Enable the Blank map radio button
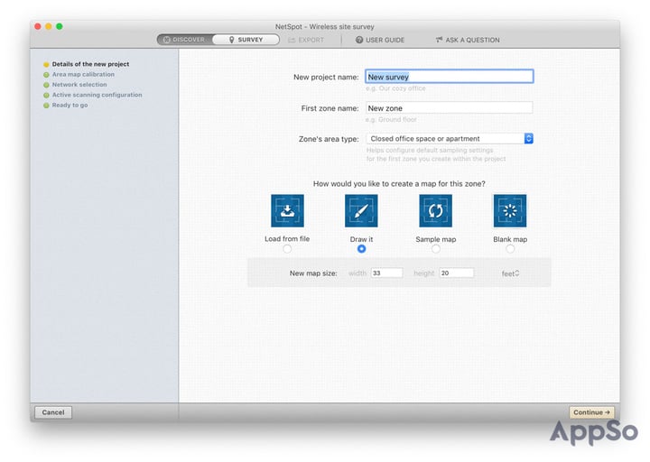The height and width of the screenshot is (462, 650). 510,249
